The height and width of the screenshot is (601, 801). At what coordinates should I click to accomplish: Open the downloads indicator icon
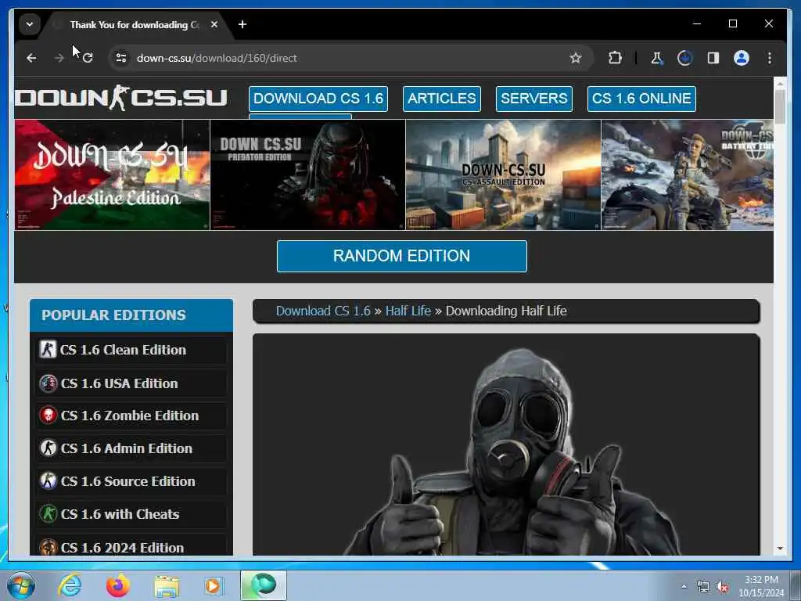(685, 58)
